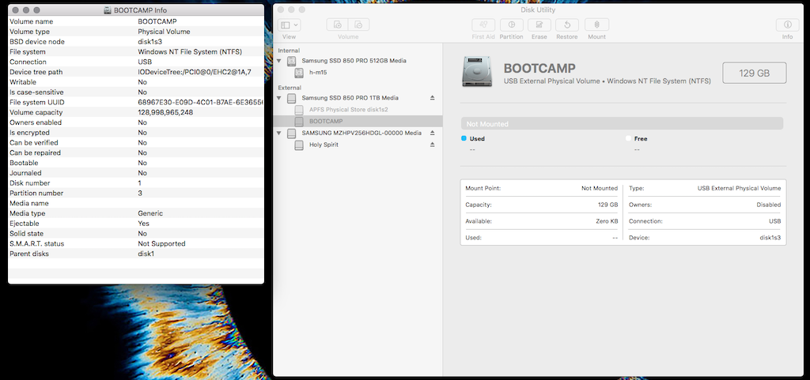
Task: Click the BOOTCAMP volume title text
Action: pyautogui.click(x=539, y=69)
